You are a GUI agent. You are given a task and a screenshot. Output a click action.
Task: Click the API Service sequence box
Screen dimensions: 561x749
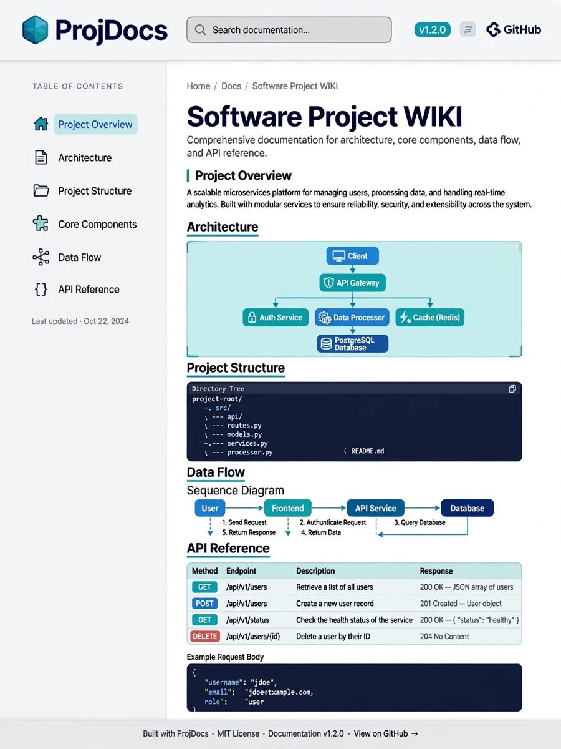coord(375,508)
